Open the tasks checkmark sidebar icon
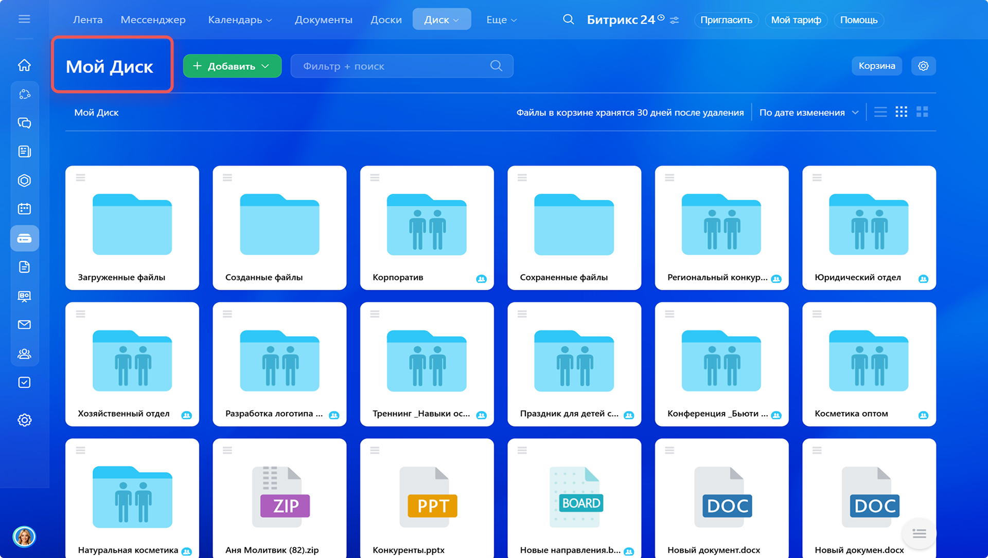Viewport: 988px width, 558px height. [x=24, y=382]
